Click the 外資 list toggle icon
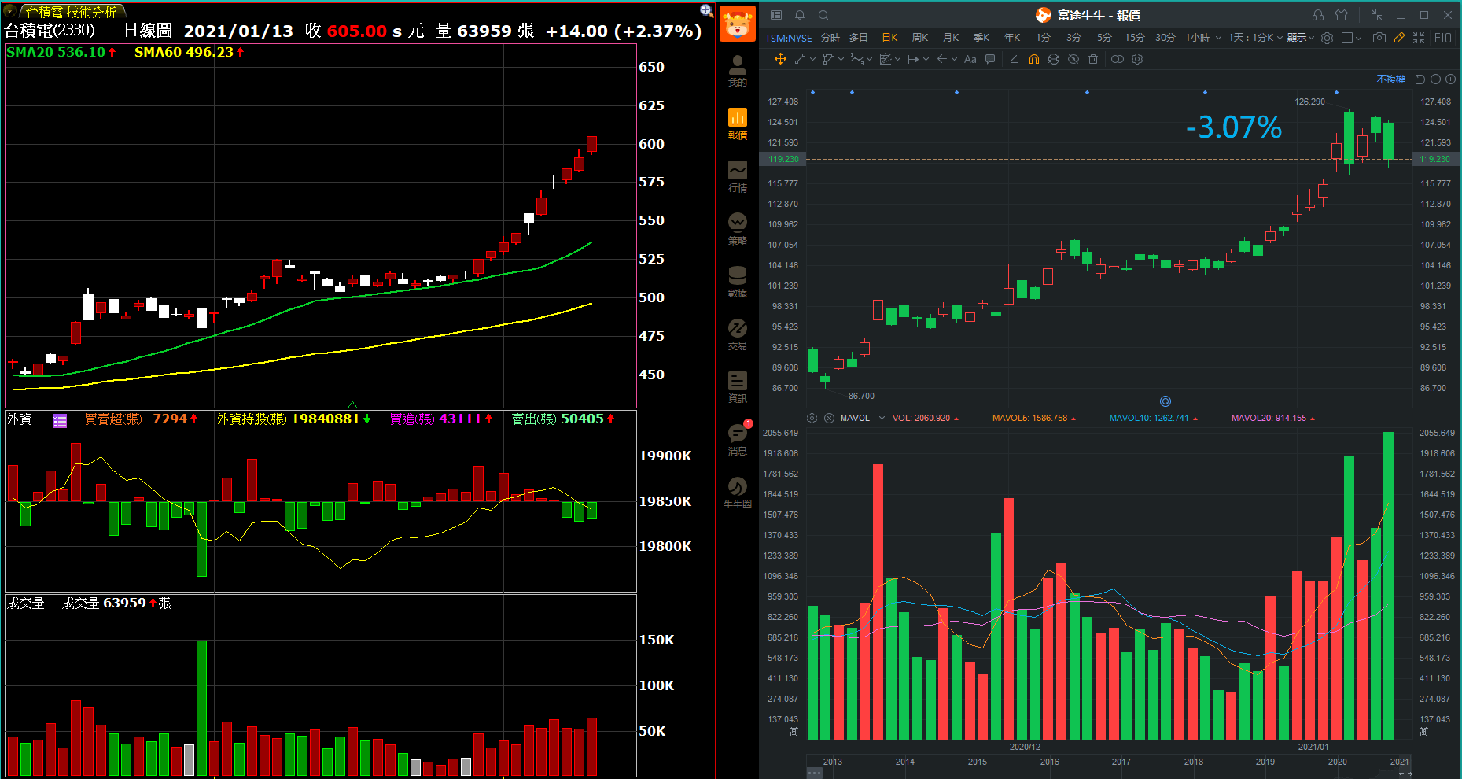 tap(60, 420)
